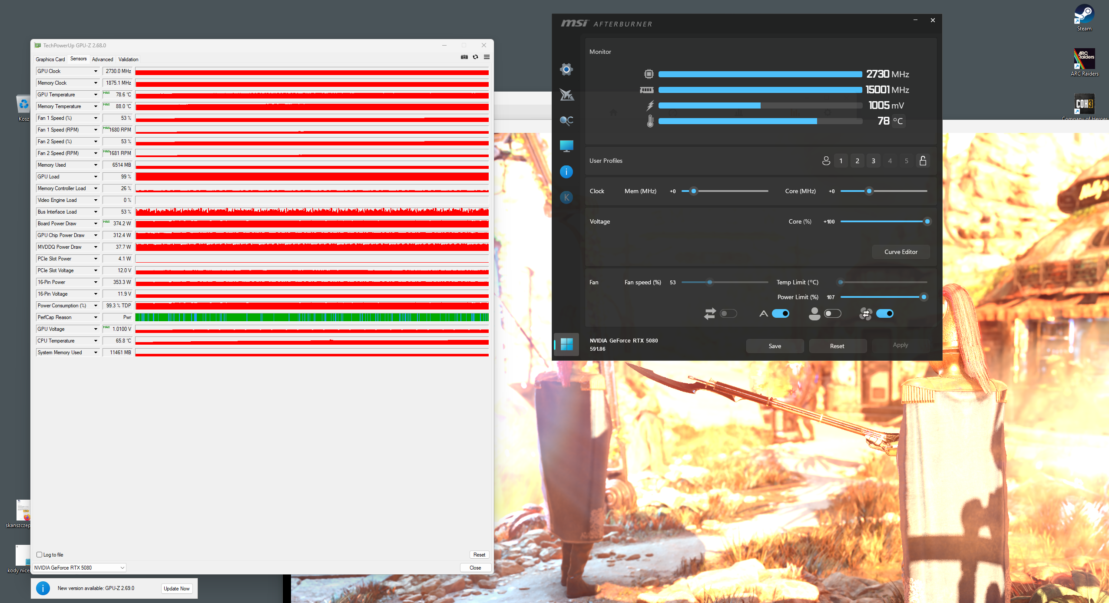Enable the Log to file checkbox
Screen dimensions: 1109x603
40,554
